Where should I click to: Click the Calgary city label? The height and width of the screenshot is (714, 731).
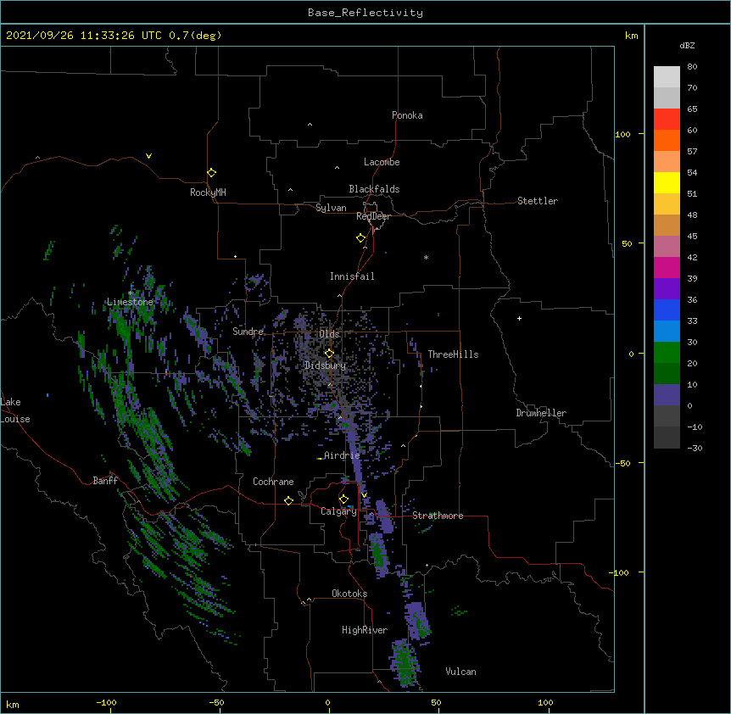pos(338,511)
